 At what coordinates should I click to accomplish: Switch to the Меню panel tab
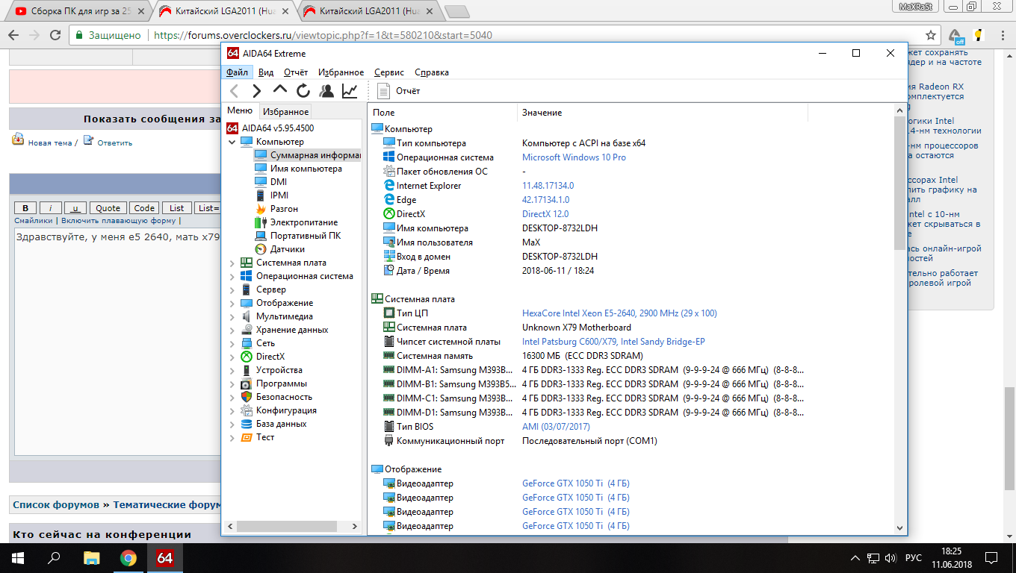pos(240,110)
